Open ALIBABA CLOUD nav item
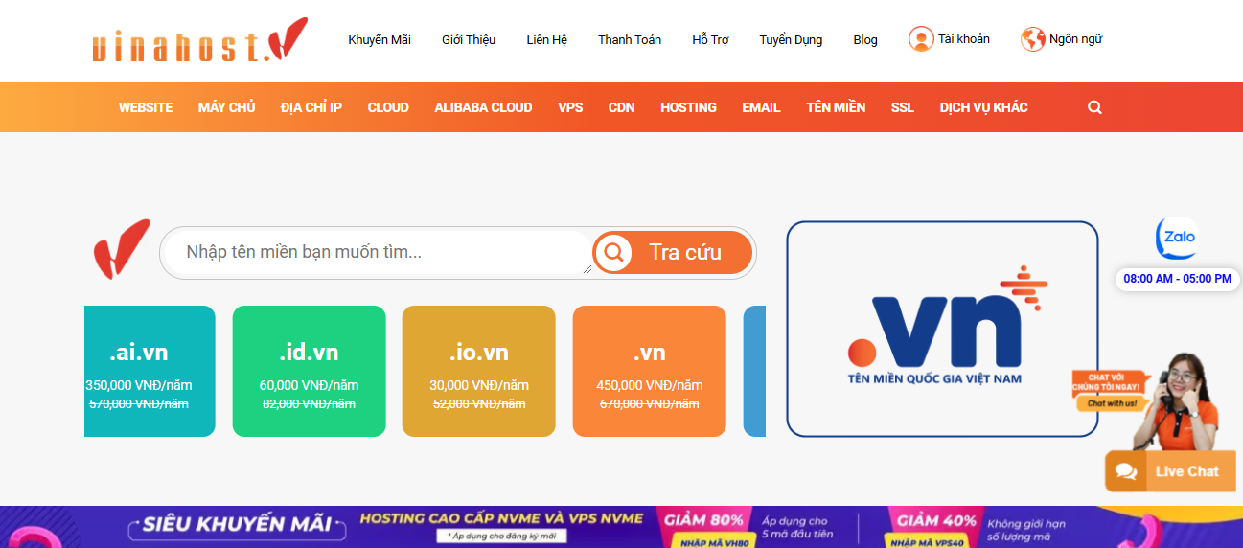 (x=483, y=107)
